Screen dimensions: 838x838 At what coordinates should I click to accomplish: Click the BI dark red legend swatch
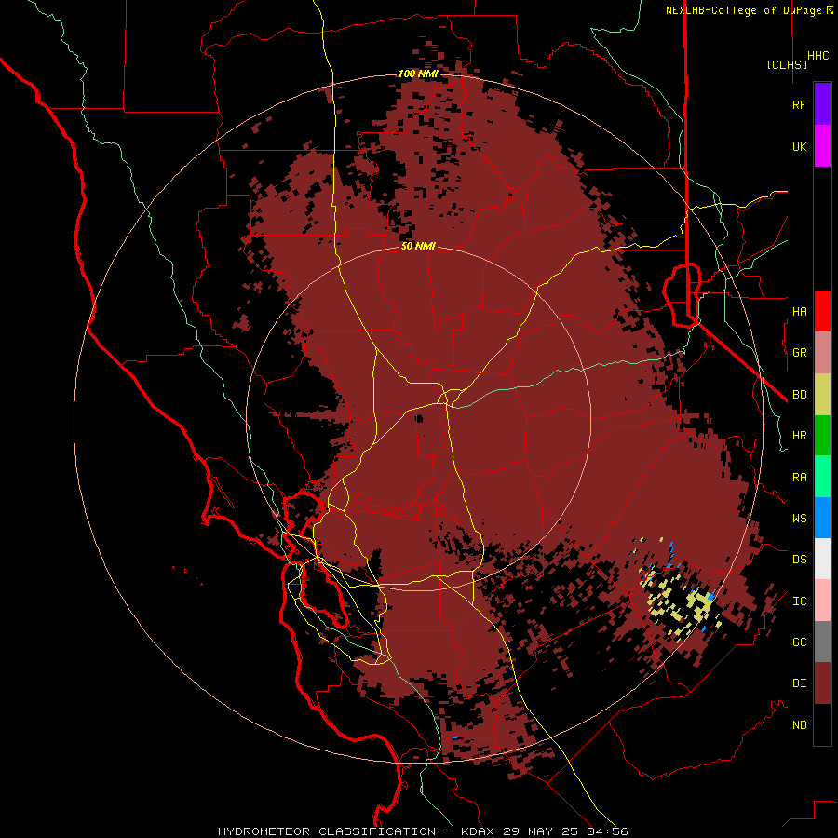click(x=822, y=683)
